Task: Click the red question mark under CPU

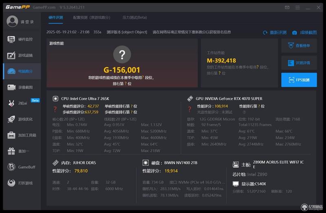Action: (55, 109)
